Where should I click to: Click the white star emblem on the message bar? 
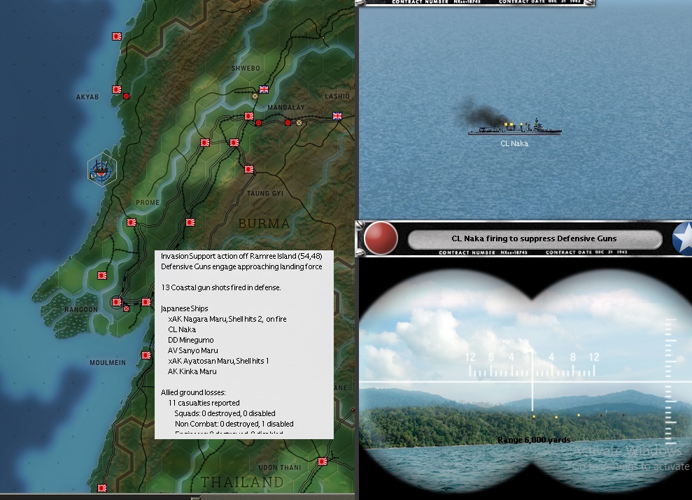(x=682, y=238)
